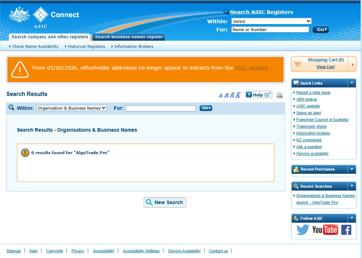Select the smallest font size icon
Screen dimensions: 362x258
221,96
